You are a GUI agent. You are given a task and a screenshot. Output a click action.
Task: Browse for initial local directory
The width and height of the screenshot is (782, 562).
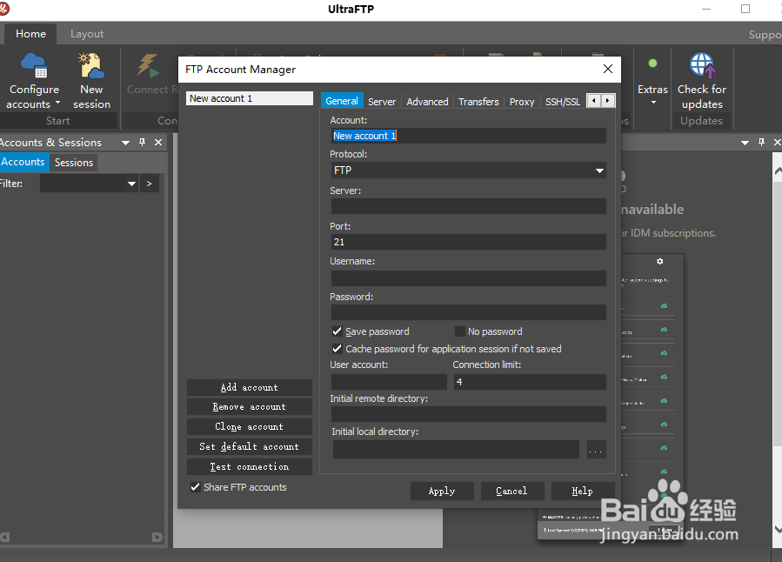click(x=597, y=449)
